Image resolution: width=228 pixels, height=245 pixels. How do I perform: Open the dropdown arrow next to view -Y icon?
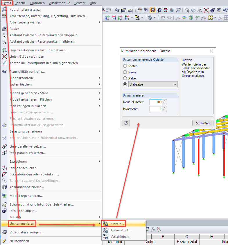point(132,18)
